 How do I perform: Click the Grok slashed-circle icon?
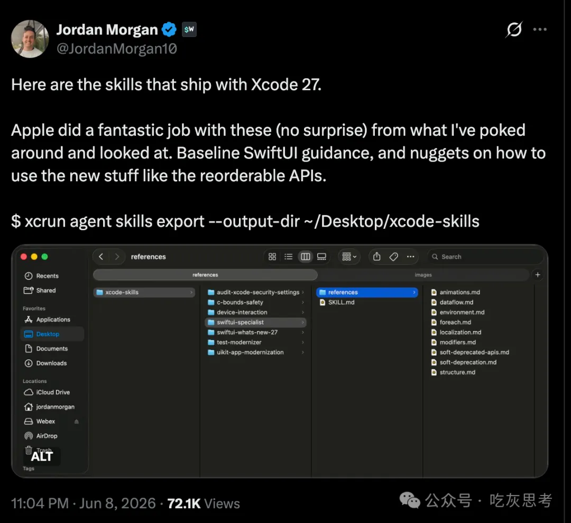click(x=514, y=30)
